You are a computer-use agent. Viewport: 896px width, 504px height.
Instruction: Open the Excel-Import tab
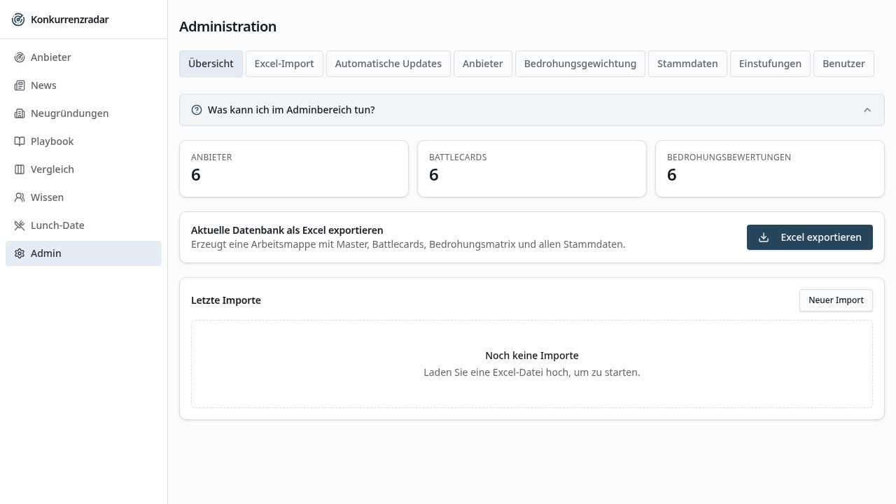point(284,64)
